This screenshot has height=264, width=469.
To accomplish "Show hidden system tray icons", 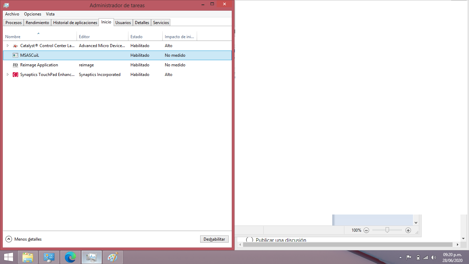I will coord(400,257).
